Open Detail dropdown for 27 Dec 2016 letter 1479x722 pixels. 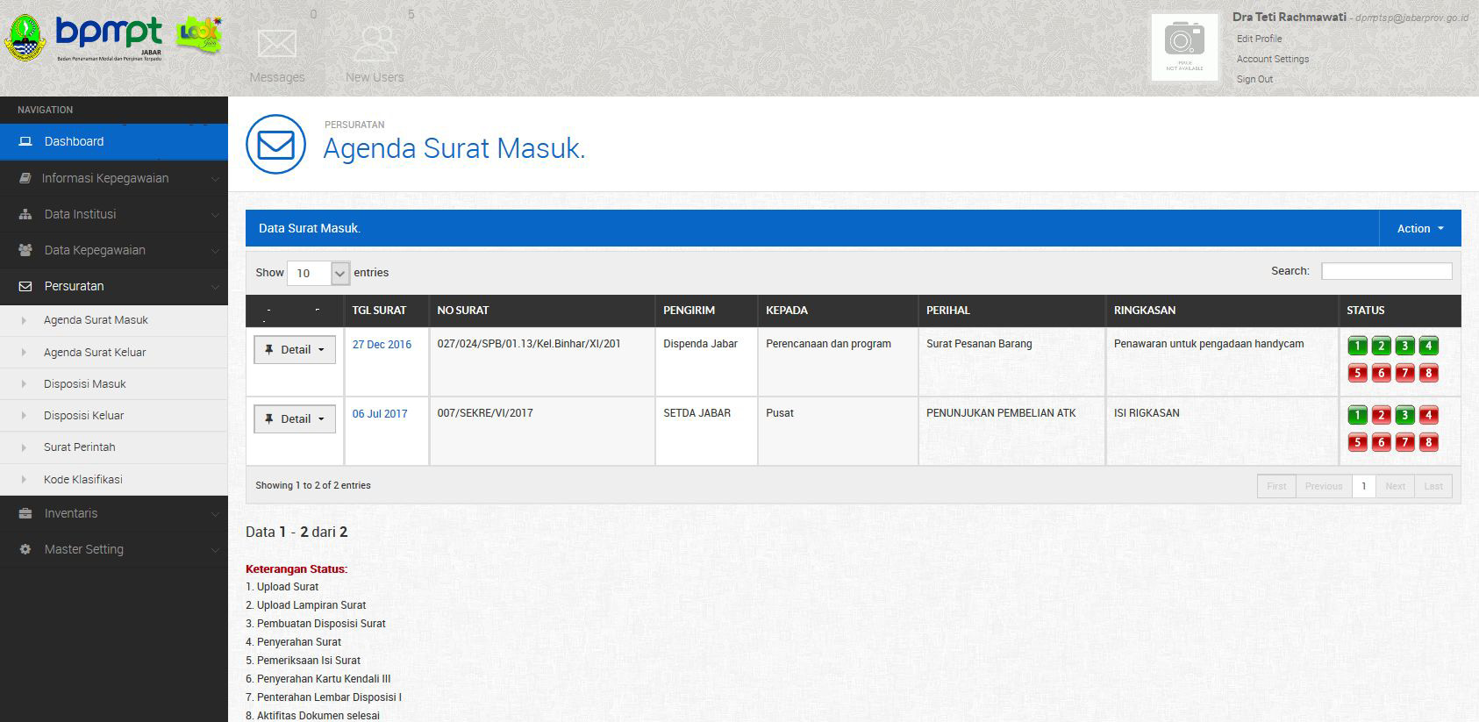295,349
